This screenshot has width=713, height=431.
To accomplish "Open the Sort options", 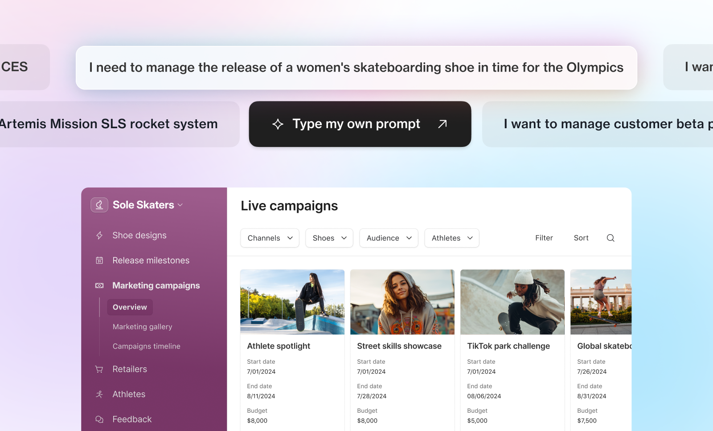I will [581, 238].
